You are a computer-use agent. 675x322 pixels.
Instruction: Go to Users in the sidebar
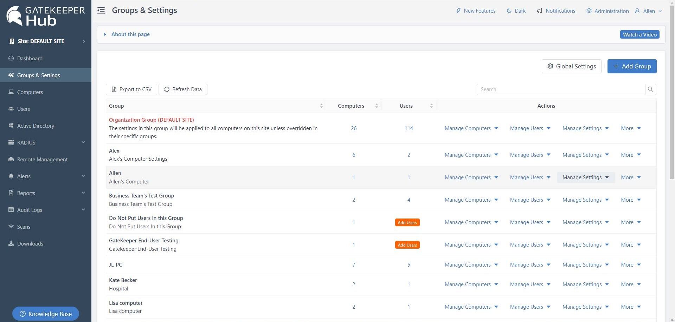24,109
